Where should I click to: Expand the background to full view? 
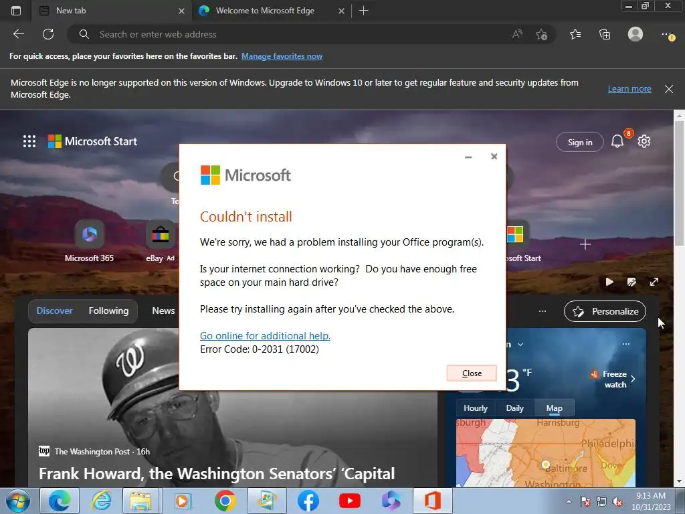coord(654,282)
